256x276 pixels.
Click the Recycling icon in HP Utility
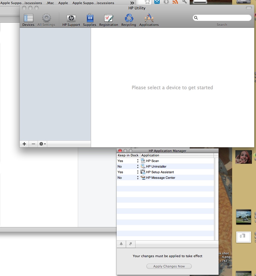click(x=129, y=20)
